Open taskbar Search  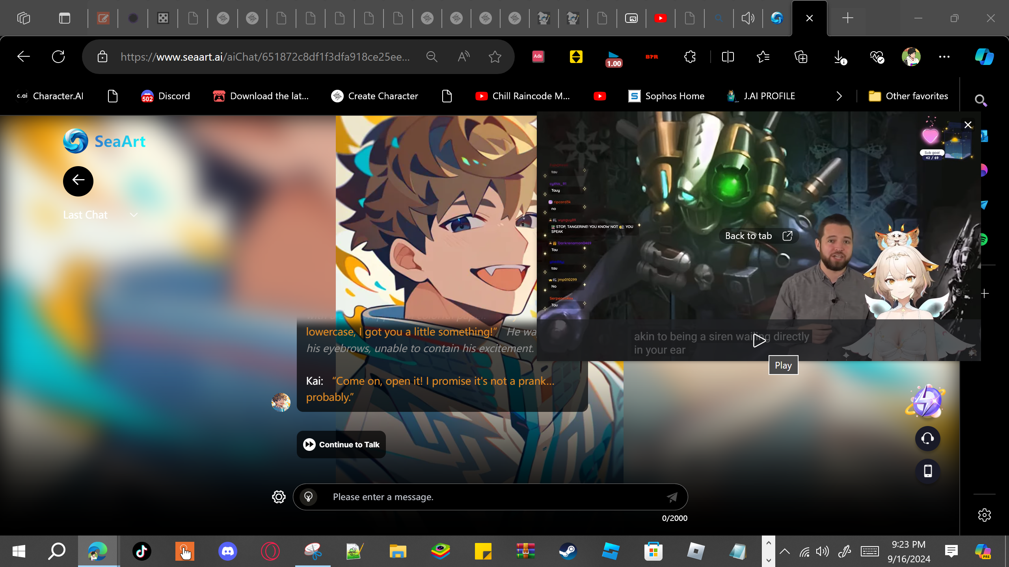coord(57,551)
